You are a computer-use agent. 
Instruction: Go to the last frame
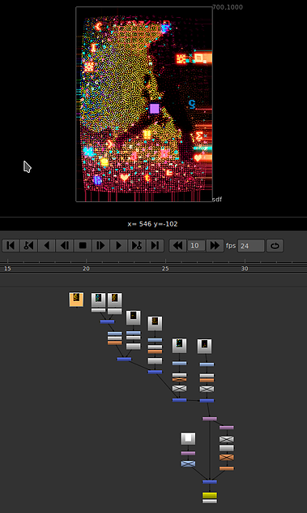tap(155, 245)
